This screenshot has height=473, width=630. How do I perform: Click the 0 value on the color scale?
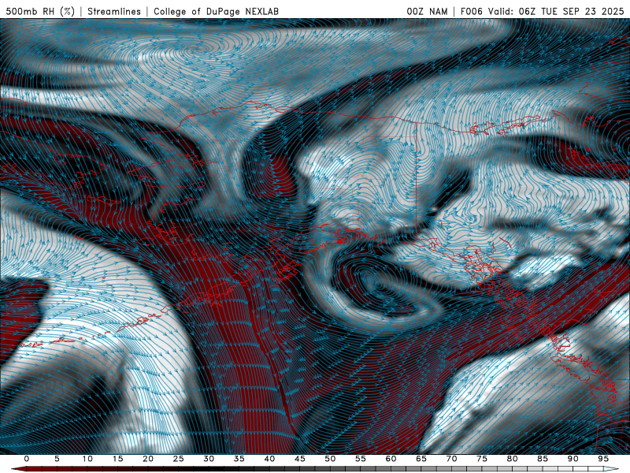click(x=27, y=459)
